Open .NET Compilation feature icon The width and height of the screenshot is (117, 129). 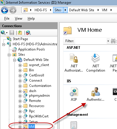point(95,58)
